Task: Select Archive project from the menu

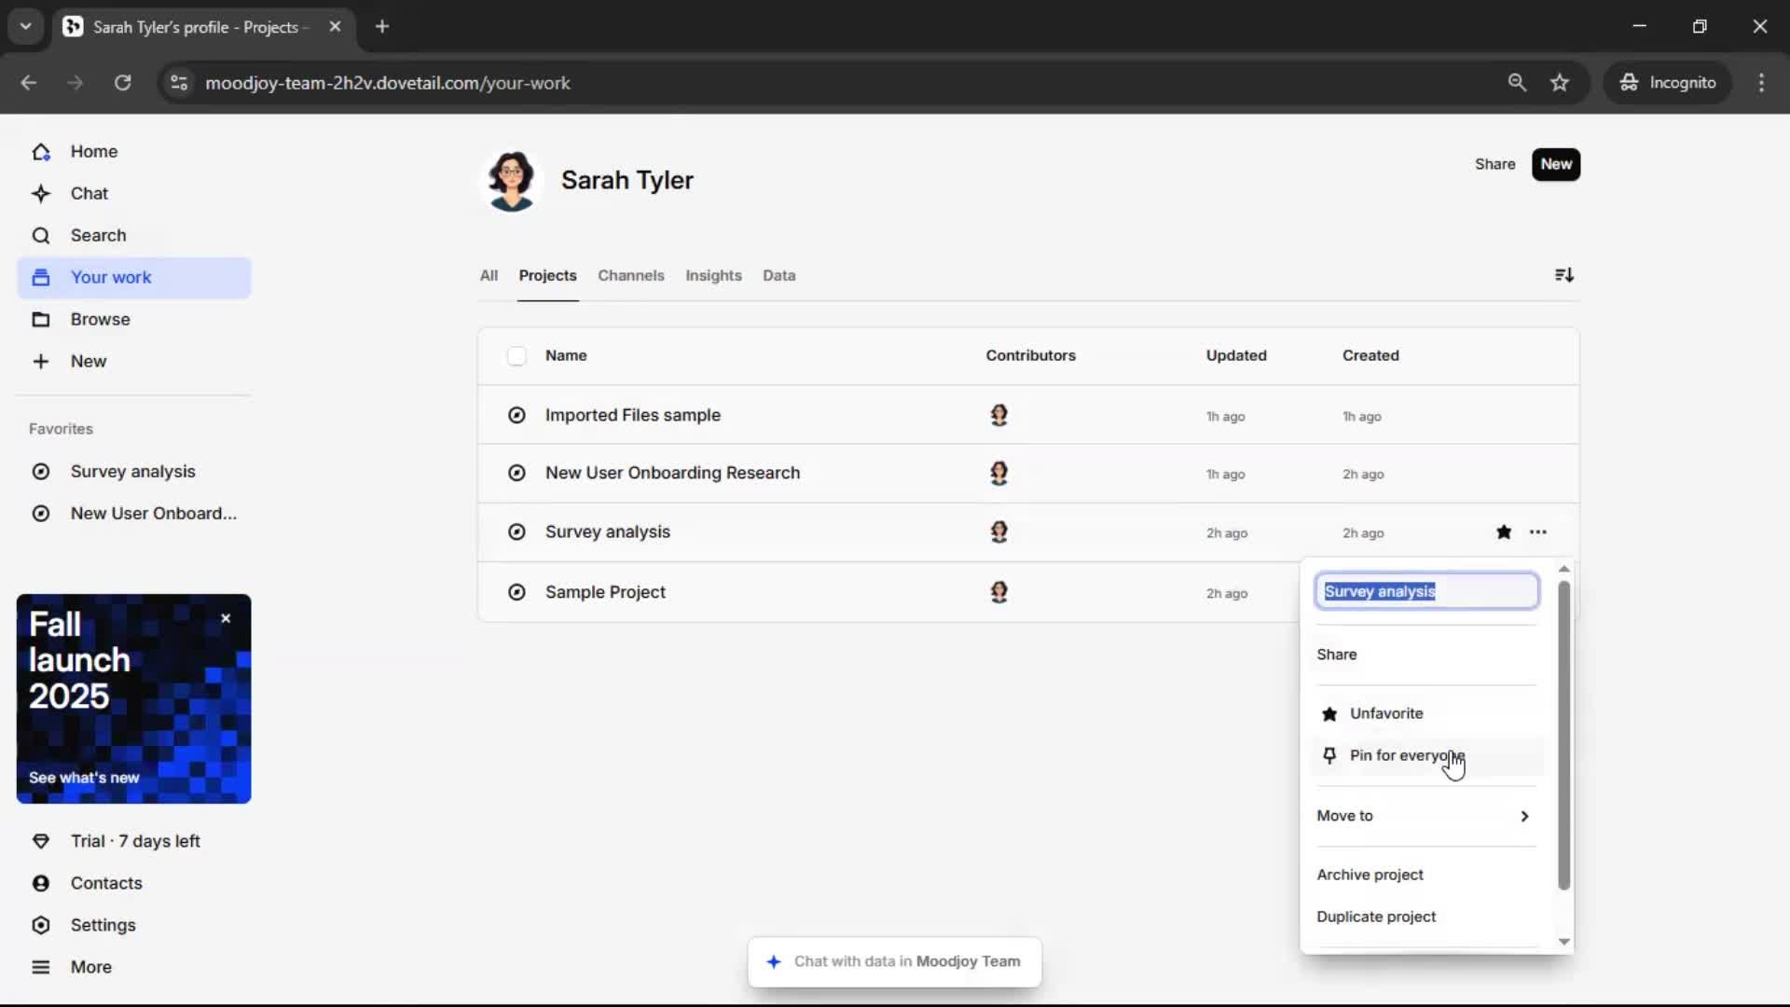Action: coord(1370,875)
